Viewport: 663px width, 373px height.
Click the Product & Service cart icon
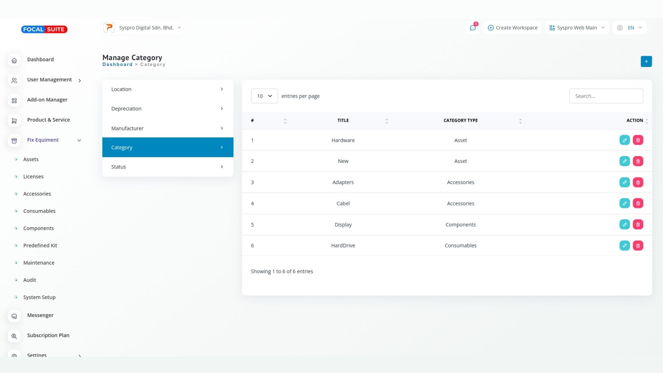click(14, 121)
